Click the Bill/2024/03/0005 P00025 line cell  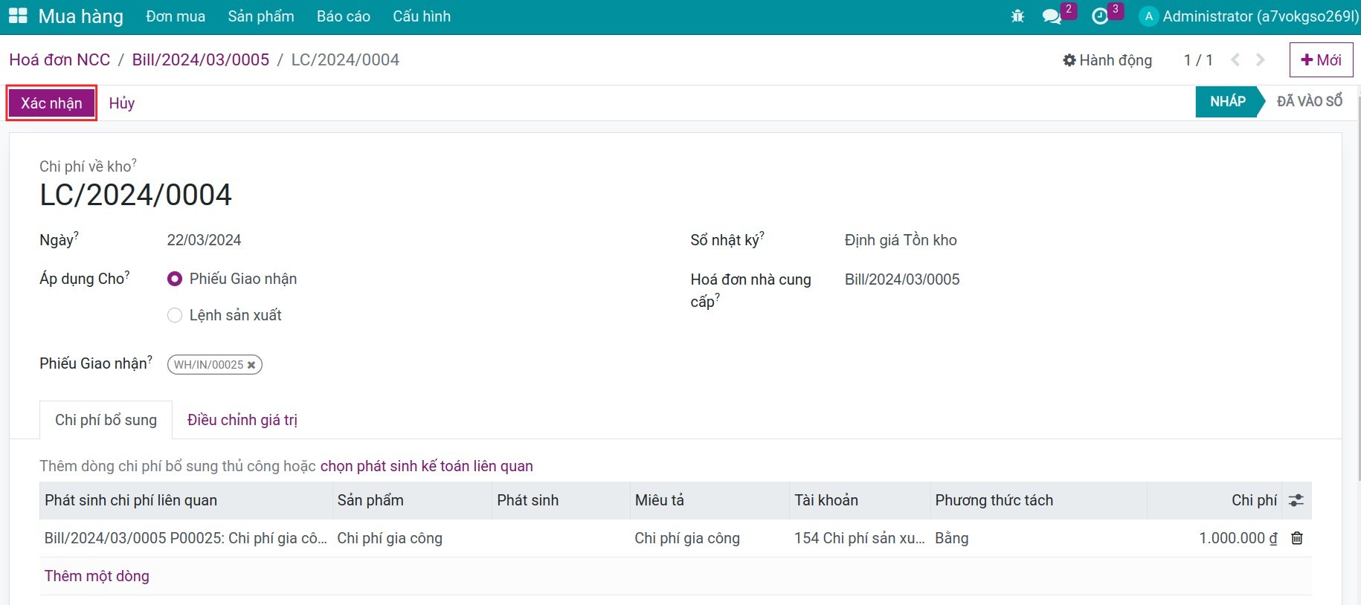pyautogui.click(x=186, y=538)
